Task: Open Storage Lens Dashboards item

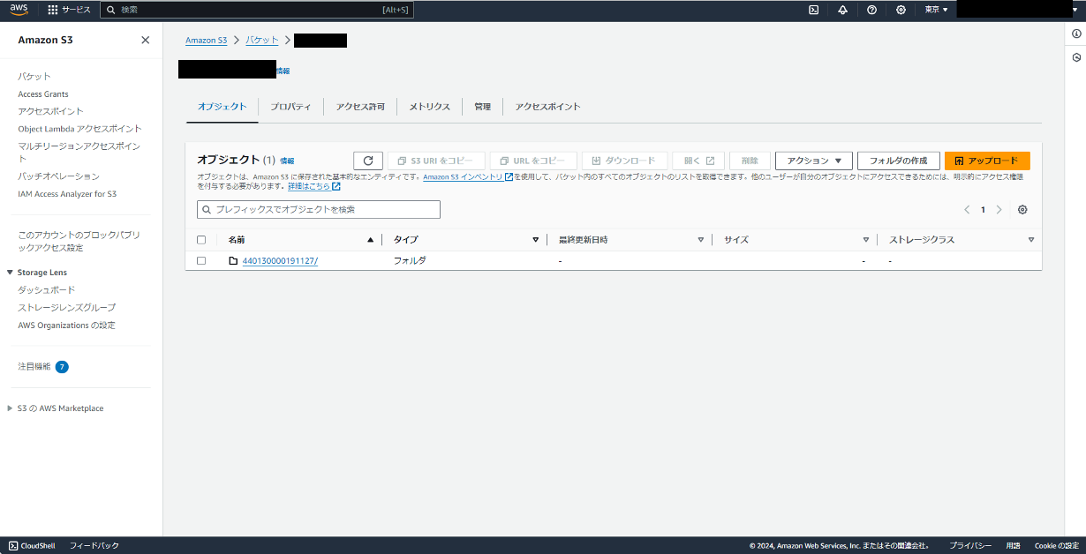Action: (47, 290)
